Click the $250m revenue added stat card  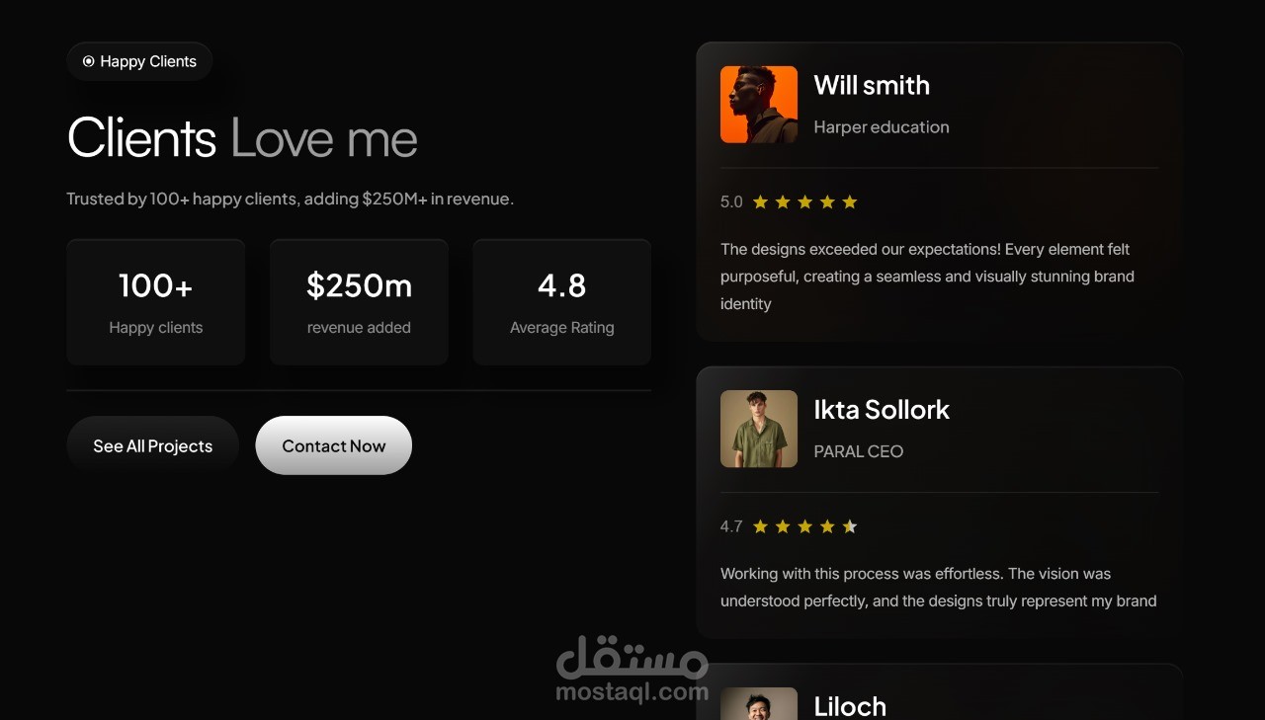(359, 302)
